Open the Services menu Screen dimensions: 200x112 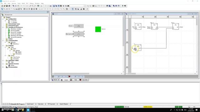14,3
